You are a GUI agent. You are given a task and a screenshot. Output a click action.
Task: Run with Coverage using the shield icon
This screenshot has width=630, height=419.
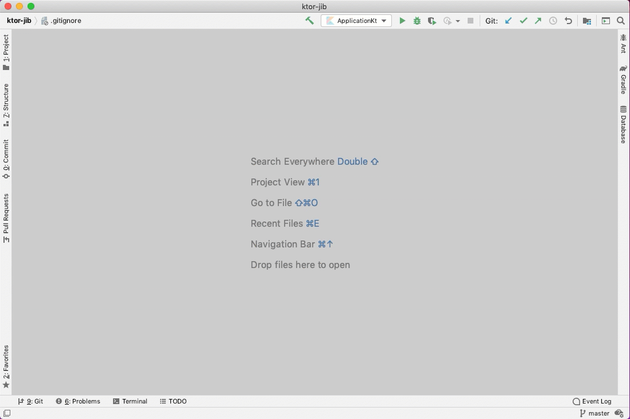432,21
